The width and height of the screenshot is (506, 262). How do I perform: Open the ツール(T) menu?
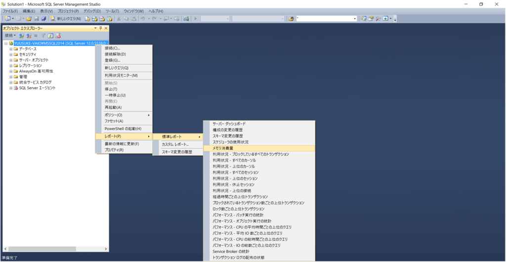(112, 11)
